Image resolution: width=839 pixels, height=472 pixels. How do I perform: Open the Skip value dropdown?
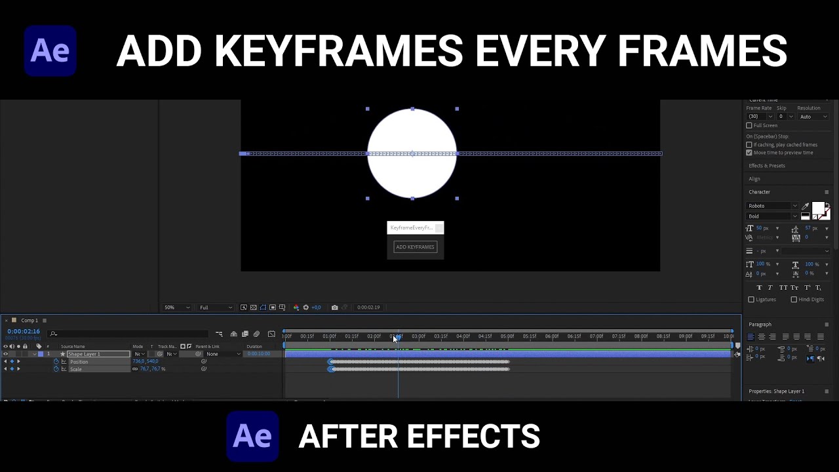pyautogui.click(x=785, y=116)
